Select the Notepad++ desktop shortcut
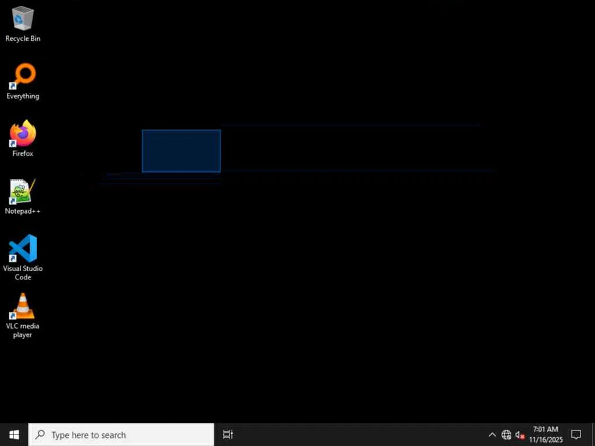Image resolution: width=595 pixels, height=446 pixels. click(23, 196)
